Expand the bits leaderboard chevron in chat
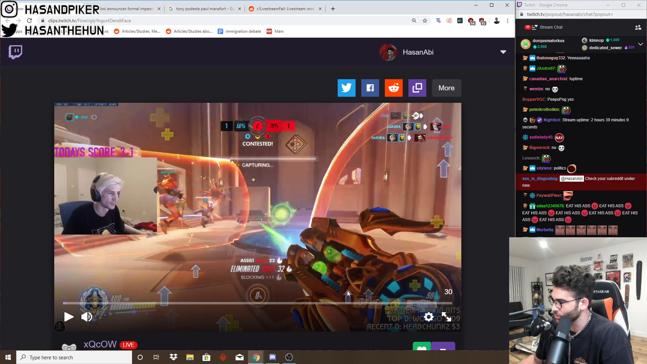The image size is (647, 364). point(641,44)
